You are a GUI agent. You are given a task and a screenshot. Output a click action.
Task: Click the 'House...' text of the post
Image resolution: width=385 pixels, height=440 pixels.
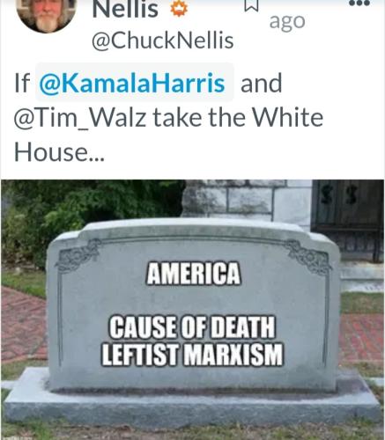[59, 152]
